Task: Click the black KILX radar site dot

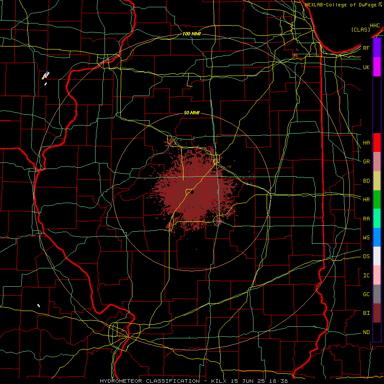Action: [192, 192]
